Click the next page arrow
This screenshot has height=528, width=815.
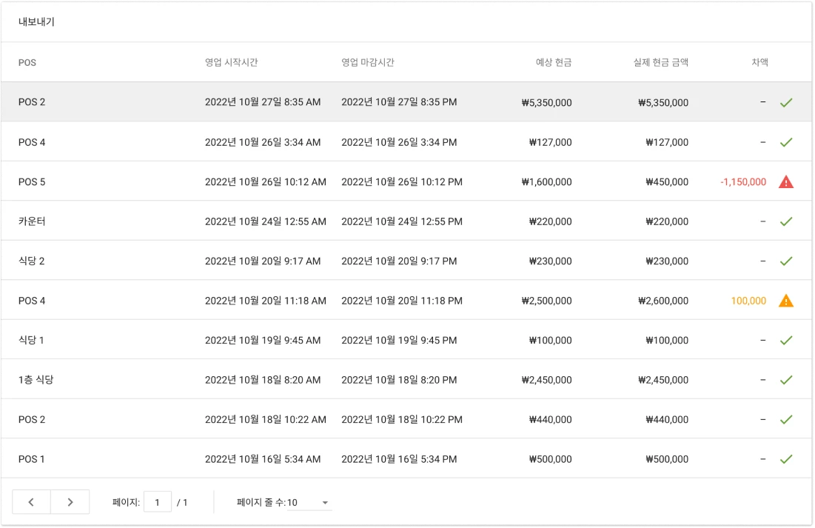click(x=70, y=501)
